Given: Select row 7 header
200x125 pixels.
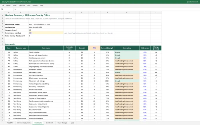Looking at the screenshot, I should [2, 33].
